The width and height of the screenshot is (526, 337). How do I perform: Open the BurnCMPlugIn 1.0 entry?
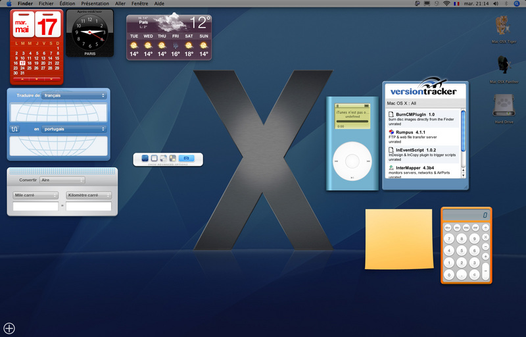point(423,119)
